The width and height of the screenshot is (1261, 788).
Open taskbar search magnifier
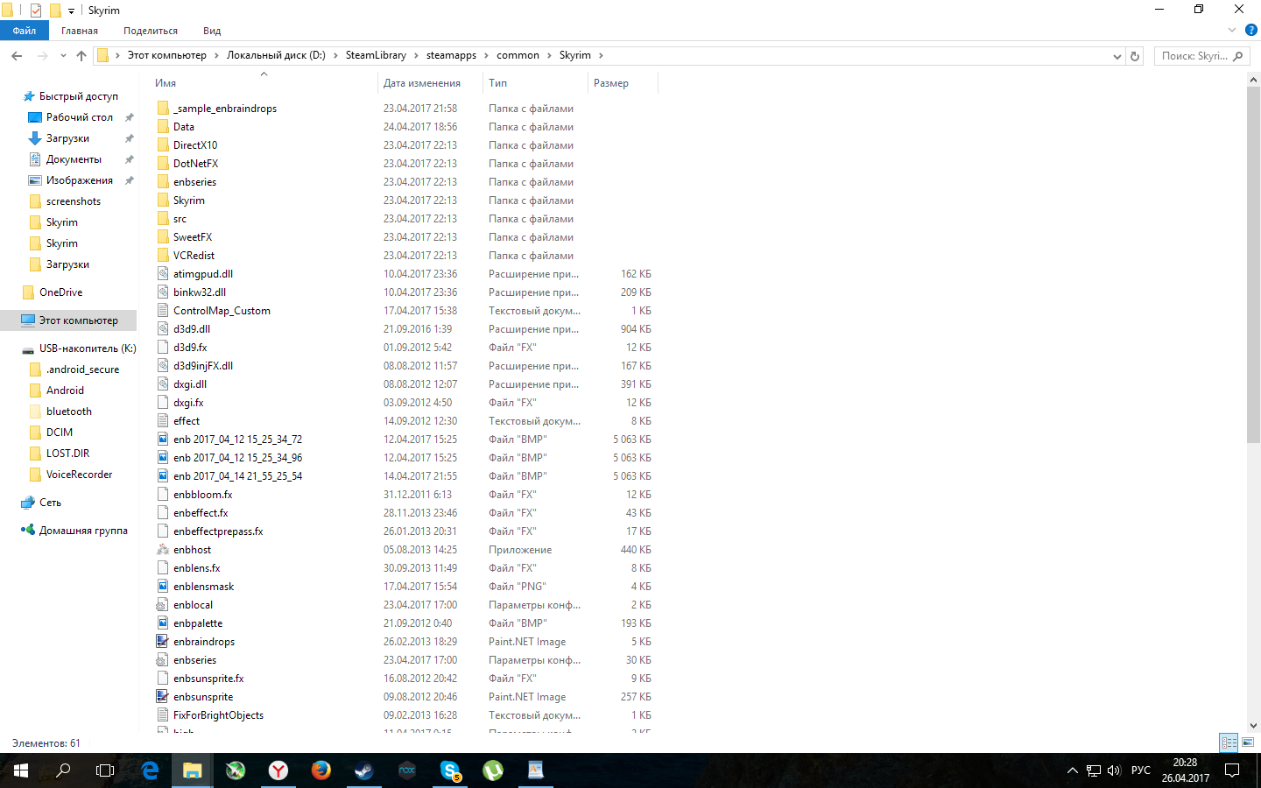pos(63,770)
